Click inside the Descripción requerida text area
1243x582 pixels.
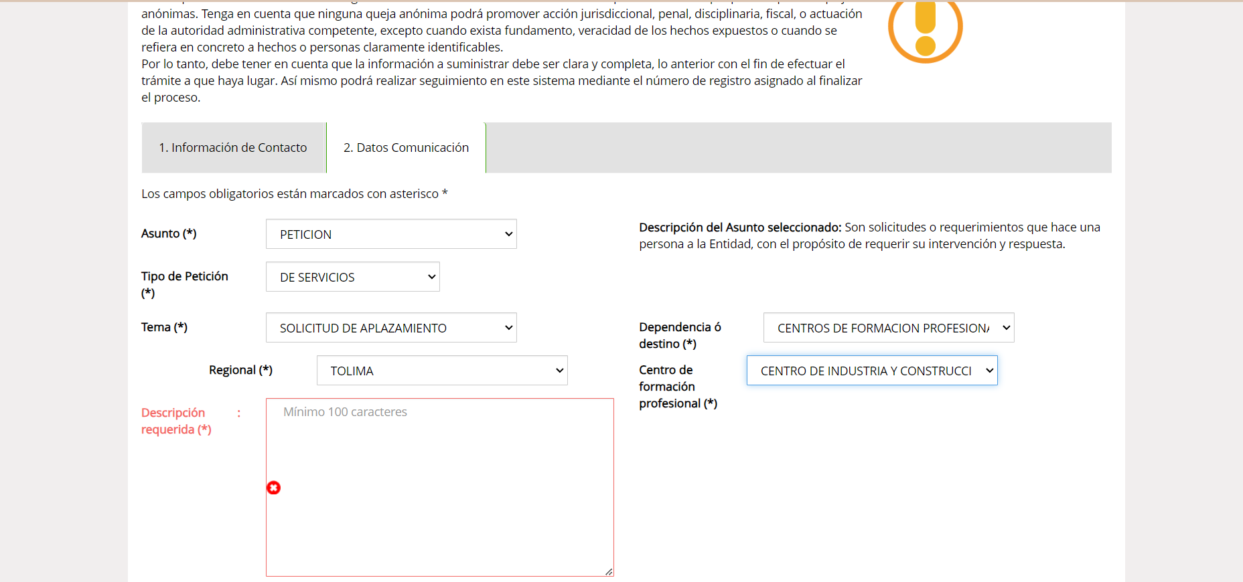440,488
